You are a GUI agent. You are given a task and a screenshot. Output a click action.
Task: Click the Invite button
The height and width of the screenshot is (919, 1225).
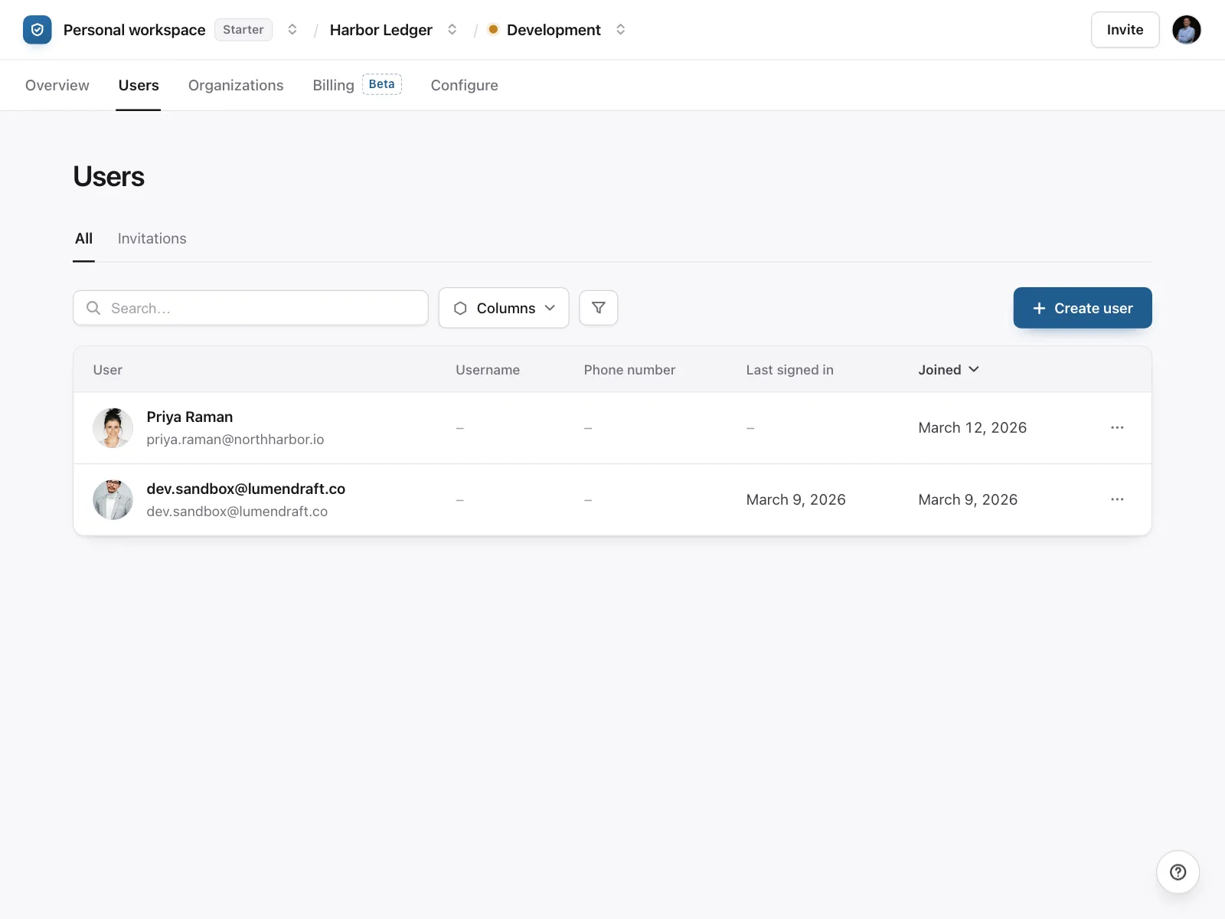tap(1125, 30)
